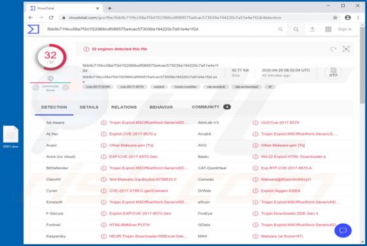This screenshot has width=367, height=246.
Task: Click the cve-2017-0199 tag
Action: click(x=98, y=87)
